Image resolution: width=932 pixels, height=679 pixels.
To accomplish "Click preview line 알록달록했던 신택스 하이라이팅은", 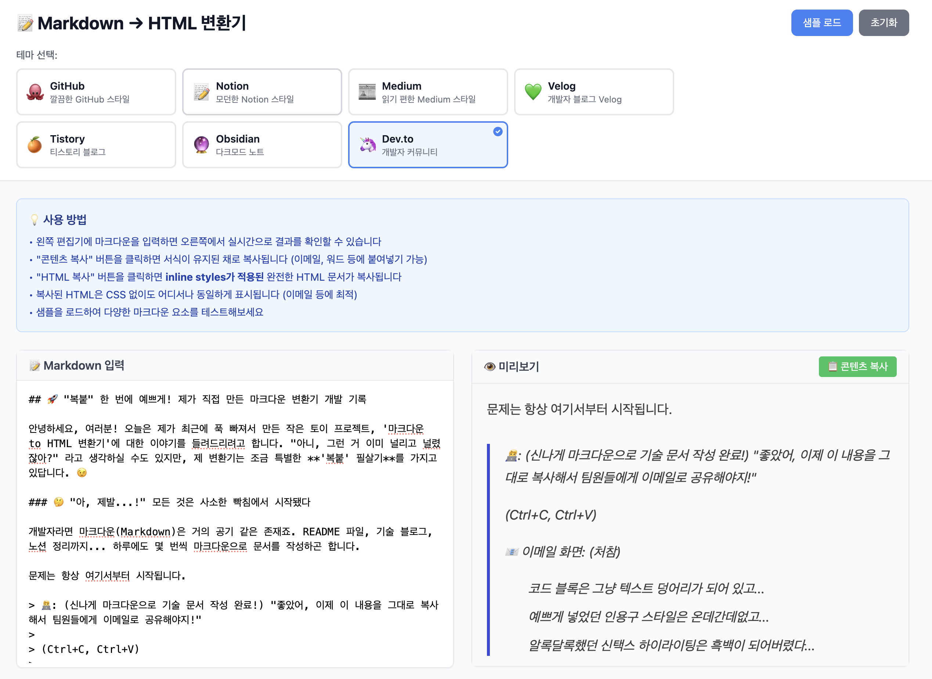I will pyautogui.click(x=671, y=645).
